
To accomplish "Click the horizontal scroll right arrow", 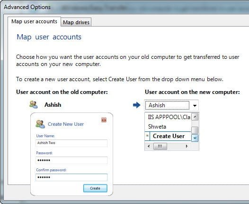I will (187, 146).
